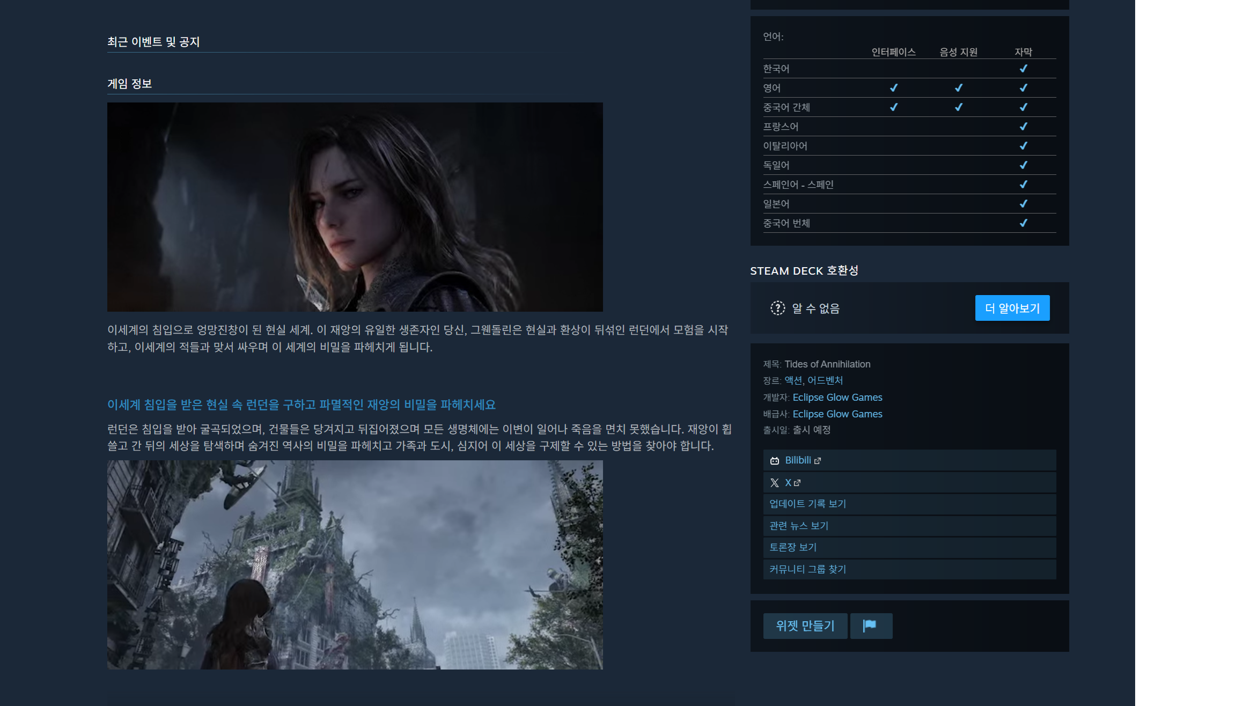Open the 액션 genre link
The image size is (1236, 706).
793,380
